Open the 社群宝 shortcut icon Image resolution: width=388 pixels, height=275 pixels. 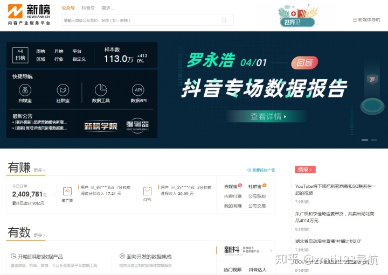pyautogui.click(x=63, y=90)
